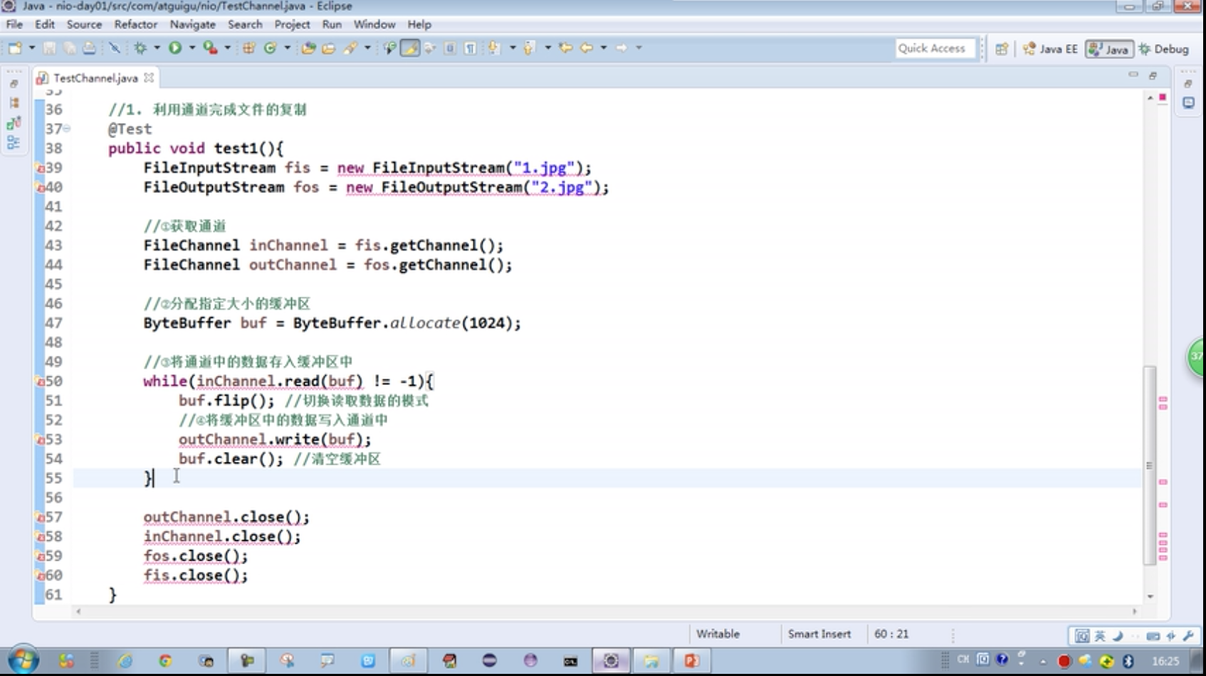Click the Open Type toolbar icon

(308, 48)
